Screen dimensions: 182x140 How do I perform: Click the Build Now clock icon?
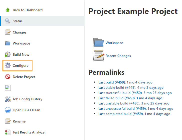(8, 54)
